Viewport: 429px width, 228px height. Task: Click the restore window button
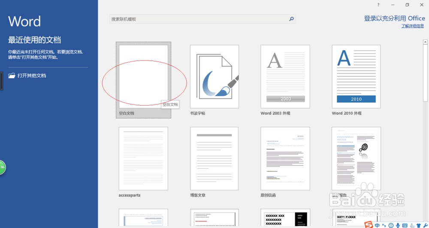click(408, 5)
